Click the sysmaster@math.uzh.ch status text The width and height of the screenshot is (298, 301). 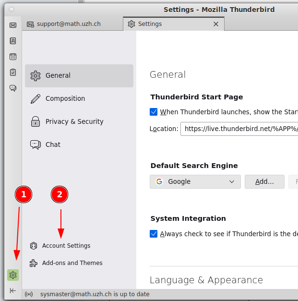[95, 294]
